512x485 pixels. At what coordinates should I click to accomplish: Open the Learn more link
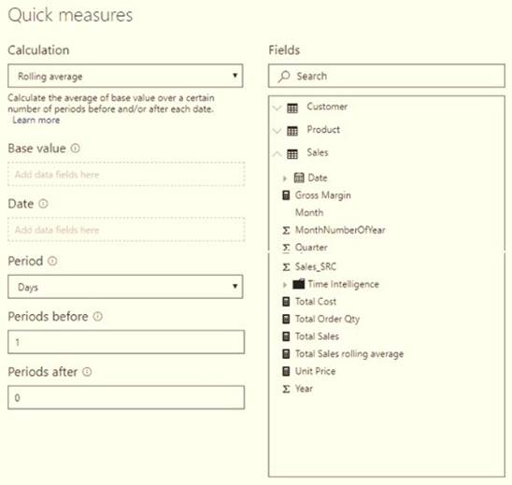(x=36, y=121)
